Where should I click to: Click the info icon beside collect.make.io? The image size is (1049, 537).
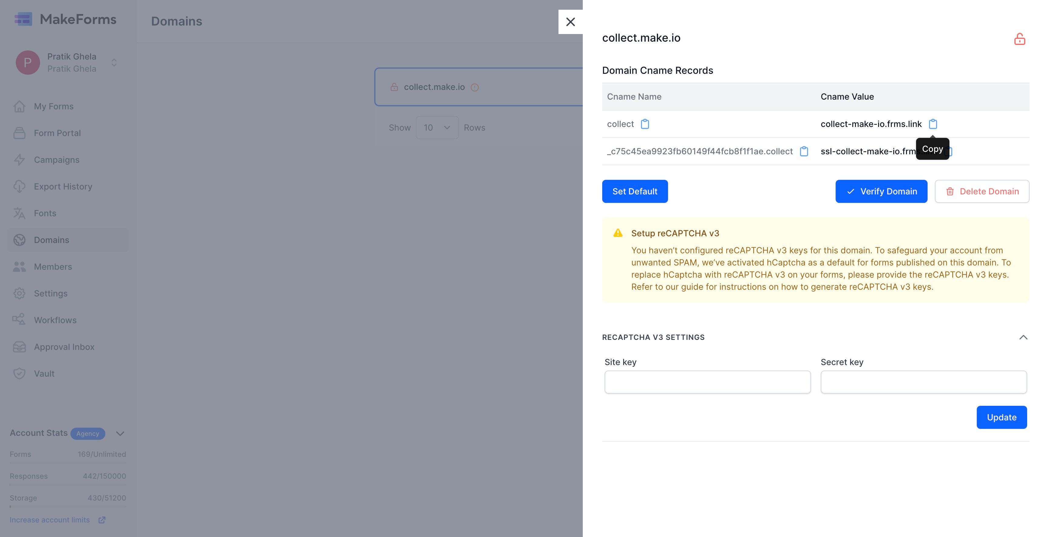click(474, 87)
